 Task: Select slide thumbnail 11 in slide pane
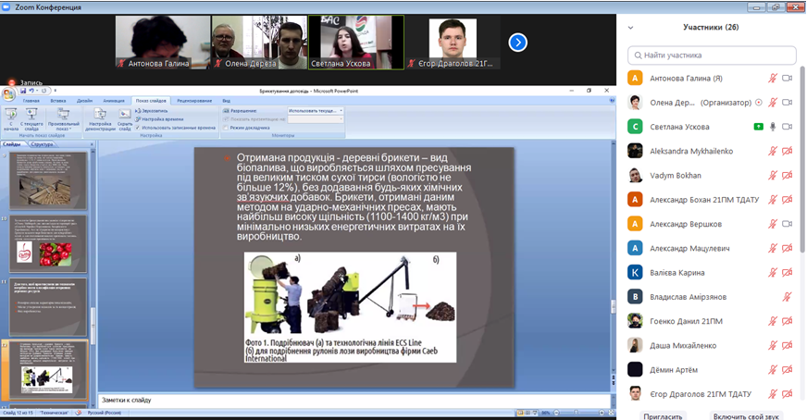48,307
